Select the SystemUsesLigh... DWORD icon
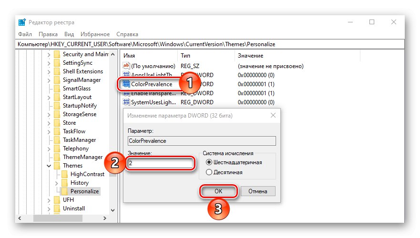This screenshot has height=238, width=420. pos(126,102)
